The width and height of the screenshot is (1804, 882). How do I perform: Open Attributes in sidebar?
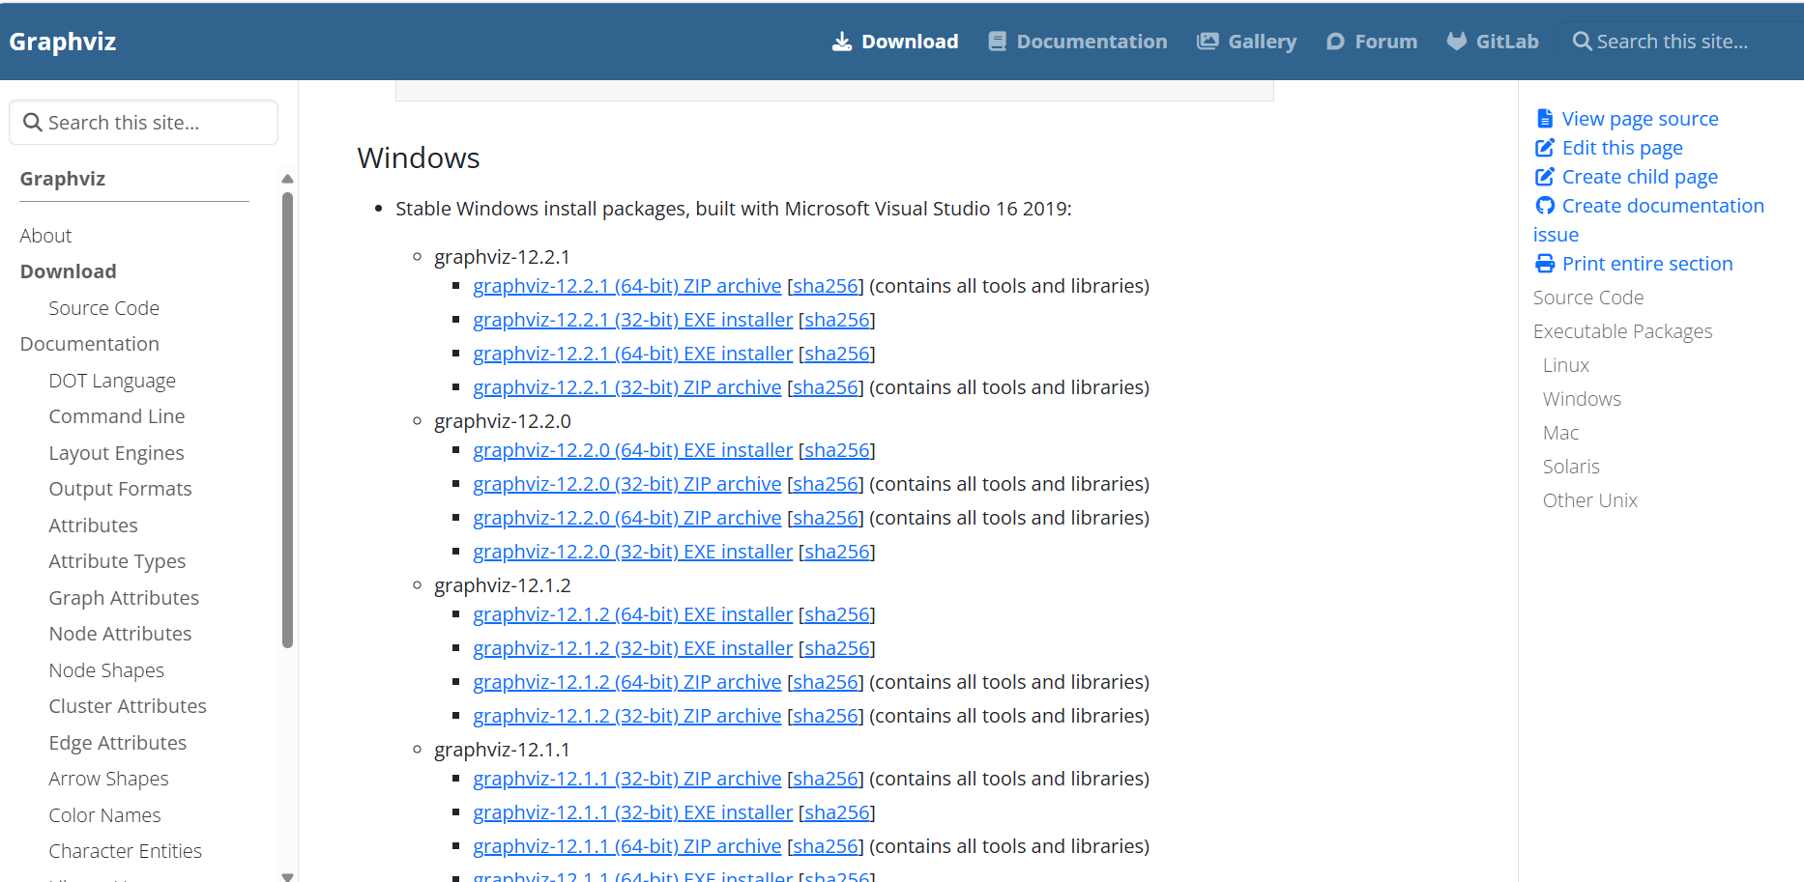tap(93, 526)
